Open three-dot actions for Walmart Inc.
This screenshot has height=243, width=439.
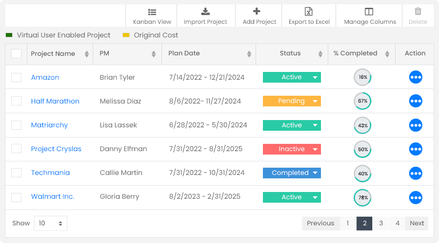pyautogui.click(x=416, y=197)
